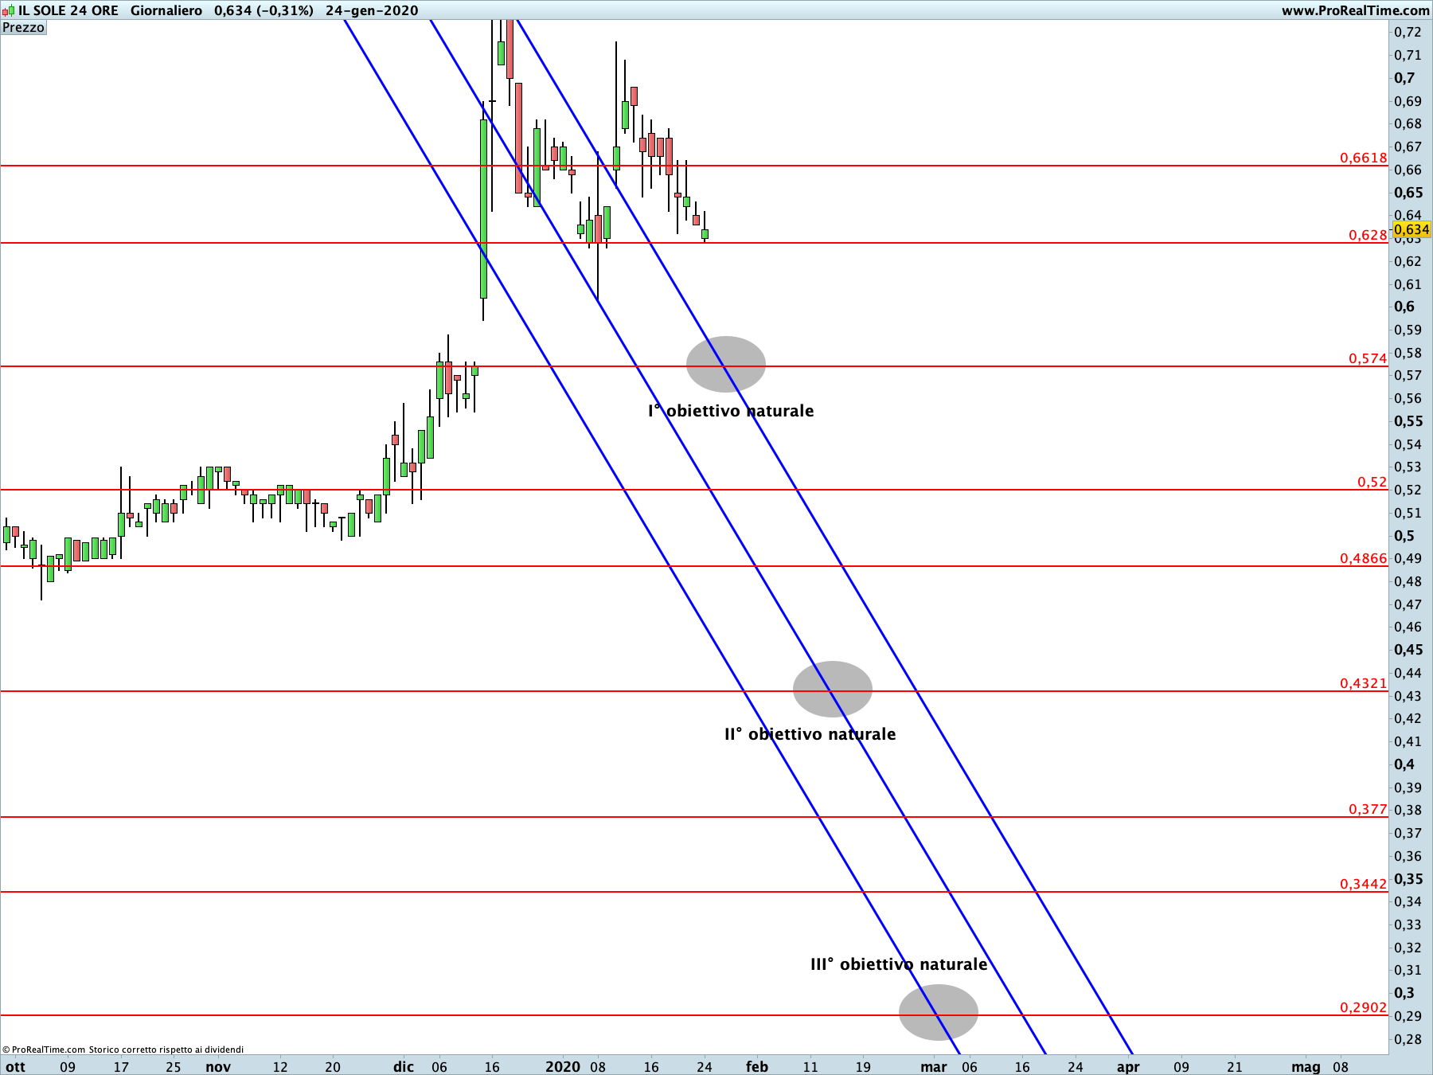1433x1075 pixels.
Task: Click the 0,7 price axis tick
Action: point(1404,78)
